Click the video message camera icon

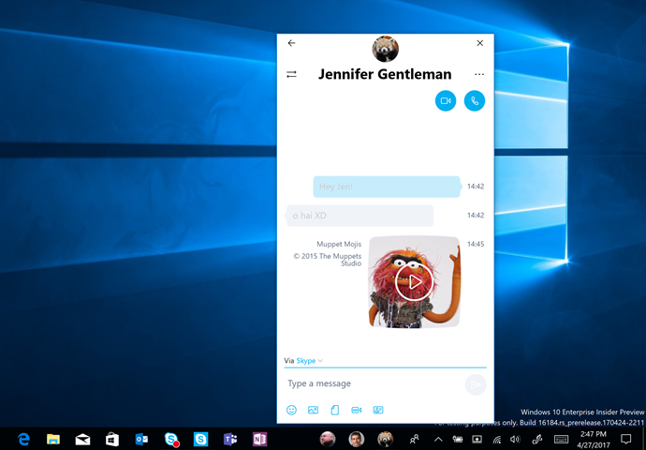[x=357, y=410]
